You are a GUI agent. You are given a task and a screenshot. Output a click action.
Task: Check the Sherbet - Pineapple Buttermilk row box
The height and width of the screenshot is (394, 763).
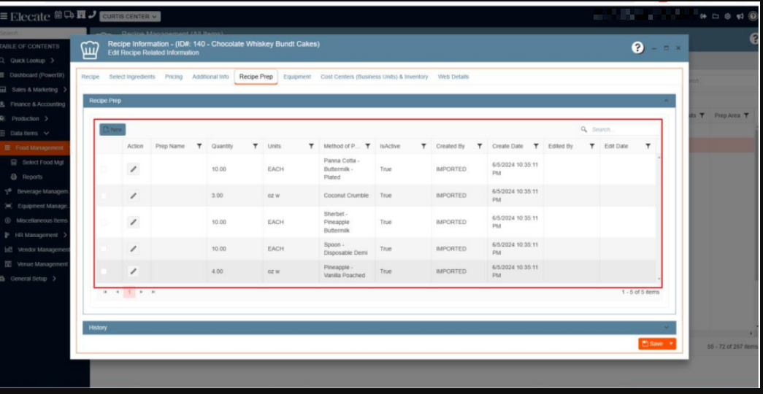click(x=104, y=223)
